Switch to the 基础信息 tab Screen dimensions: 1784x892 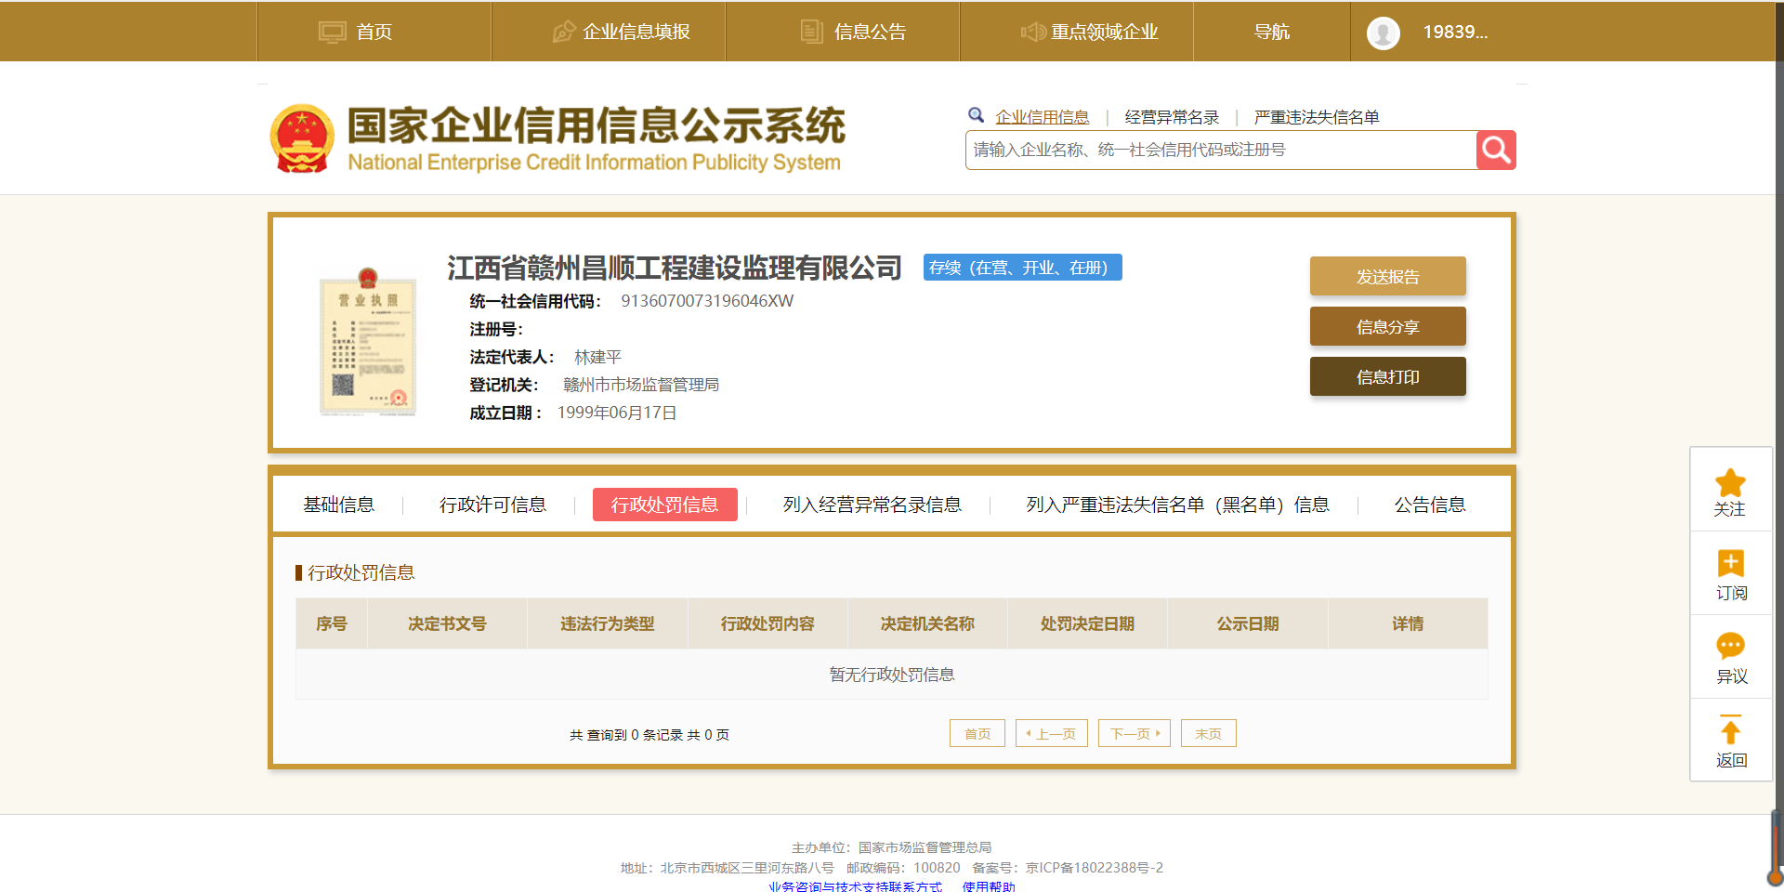click(339, 505)
